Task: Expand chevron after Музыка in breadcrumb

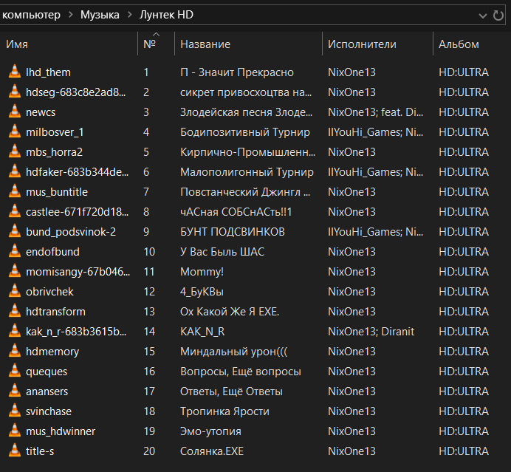Action: (x=129, y=15)
